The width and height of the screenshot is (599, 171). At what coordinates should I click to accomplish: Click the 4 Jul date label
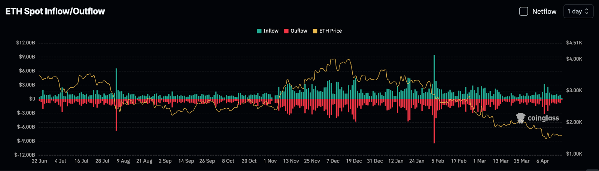(60, 161)
